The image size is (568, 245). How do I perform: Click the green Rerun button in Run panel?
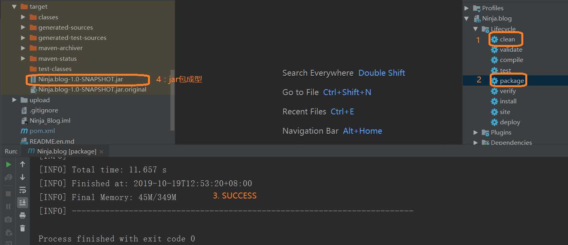click(8, 164)
